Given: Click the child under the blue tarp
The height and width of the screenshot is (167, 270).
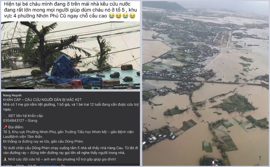Looking at the screenshot, I should tap(75, 66).
